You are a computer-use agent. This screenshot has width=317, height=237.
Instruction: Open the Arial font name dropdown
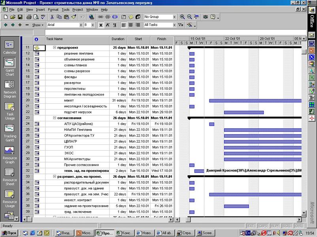pyautogui.click(x=81, y=25)
